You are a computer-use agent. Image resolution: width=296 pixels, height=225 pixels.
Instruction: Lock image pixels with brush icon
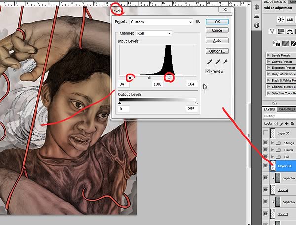pyautogui.click(x=281, y=124)
